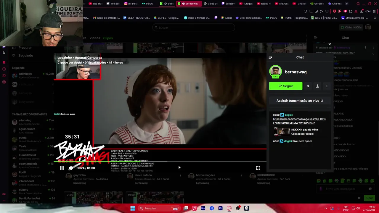Open Adobe Media Encoder from taskbar
Image resolution: width=379 pixels, height=213 pixels.
tap(203, 208)
